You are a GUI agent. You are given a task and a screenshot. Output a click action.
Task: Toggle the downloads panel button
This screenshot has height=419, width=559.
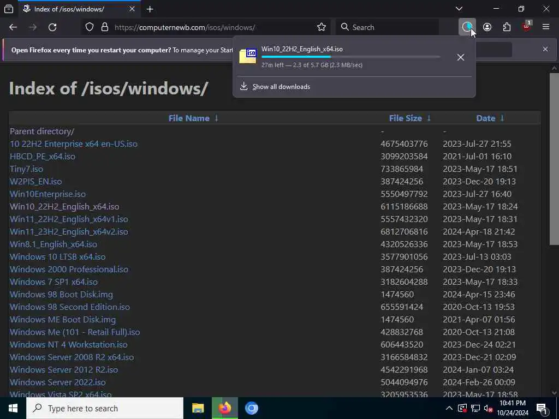(467, 27)
